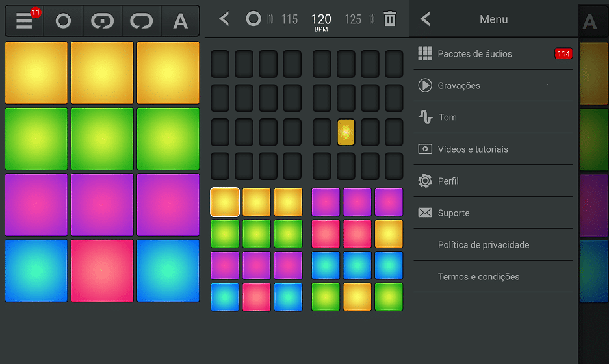Screen dimensions: 609x364
Task: Open Tom via the waveform icon
Action: 425,117
